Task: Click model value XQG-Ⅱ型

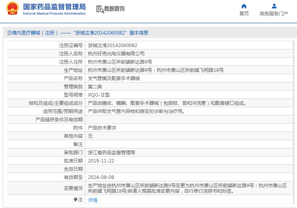Action: tap(99, 95)
